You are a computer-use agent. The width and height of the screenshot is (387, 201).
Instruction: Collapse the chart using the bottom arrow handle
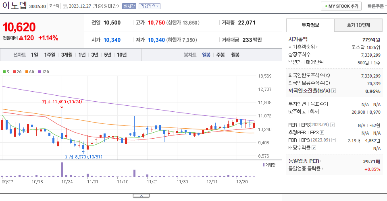141,196
